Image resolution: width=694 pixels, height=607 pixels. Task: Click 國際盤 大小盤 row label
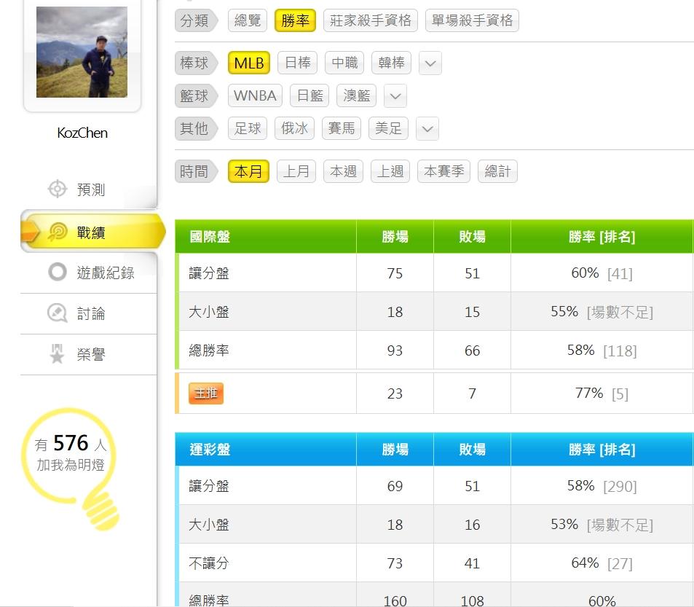[209, 312]
